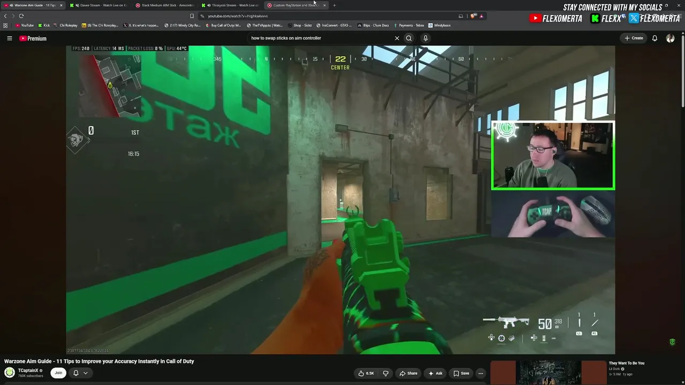685x385 pixels.
Task: Open The Chi Roleplay (6) bookmark
Action: point(100,25)
